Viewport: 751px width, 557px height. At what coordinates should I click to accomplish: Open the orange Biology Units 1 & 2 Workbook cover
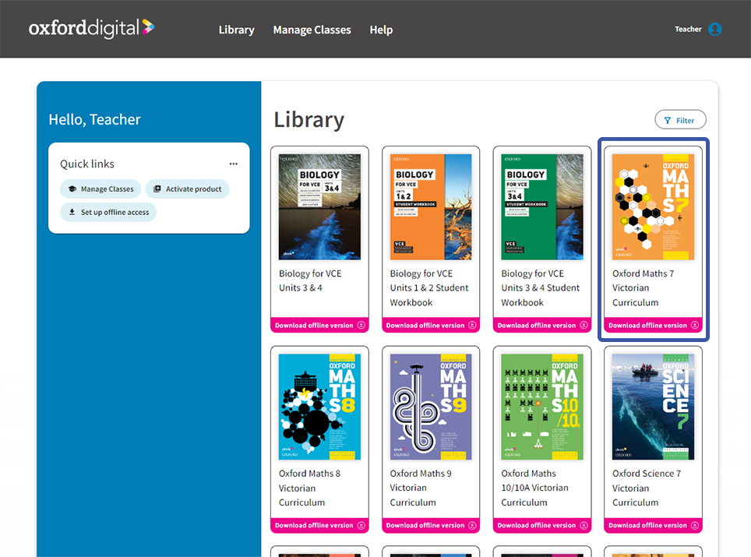(431, 207)
